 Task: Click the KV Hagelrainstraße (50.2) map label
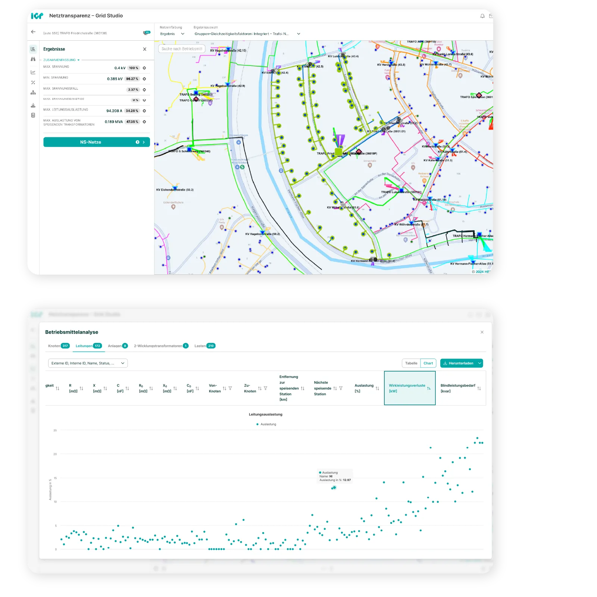262,234
